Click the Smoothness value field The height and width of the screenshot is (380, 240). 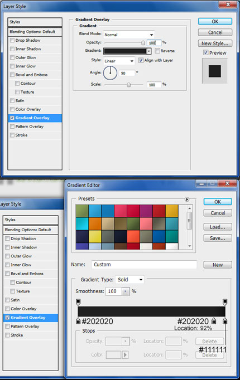pyautogui.click(x=113, y=291)
